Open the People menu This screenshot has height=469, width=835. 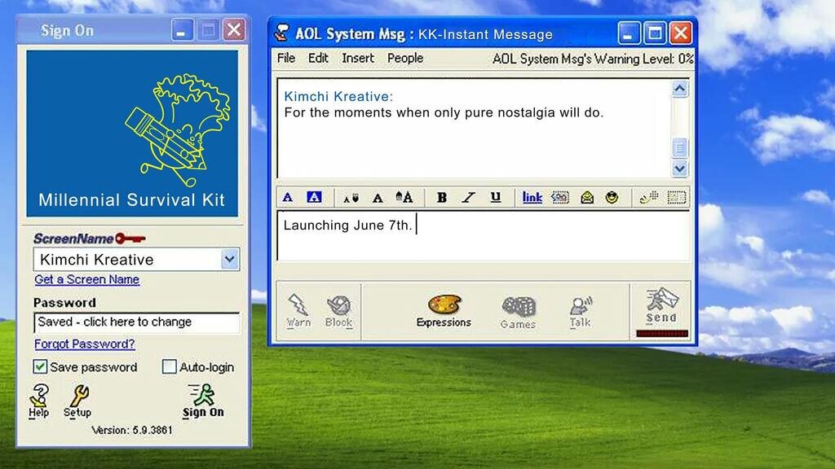(x=405, y=58)
